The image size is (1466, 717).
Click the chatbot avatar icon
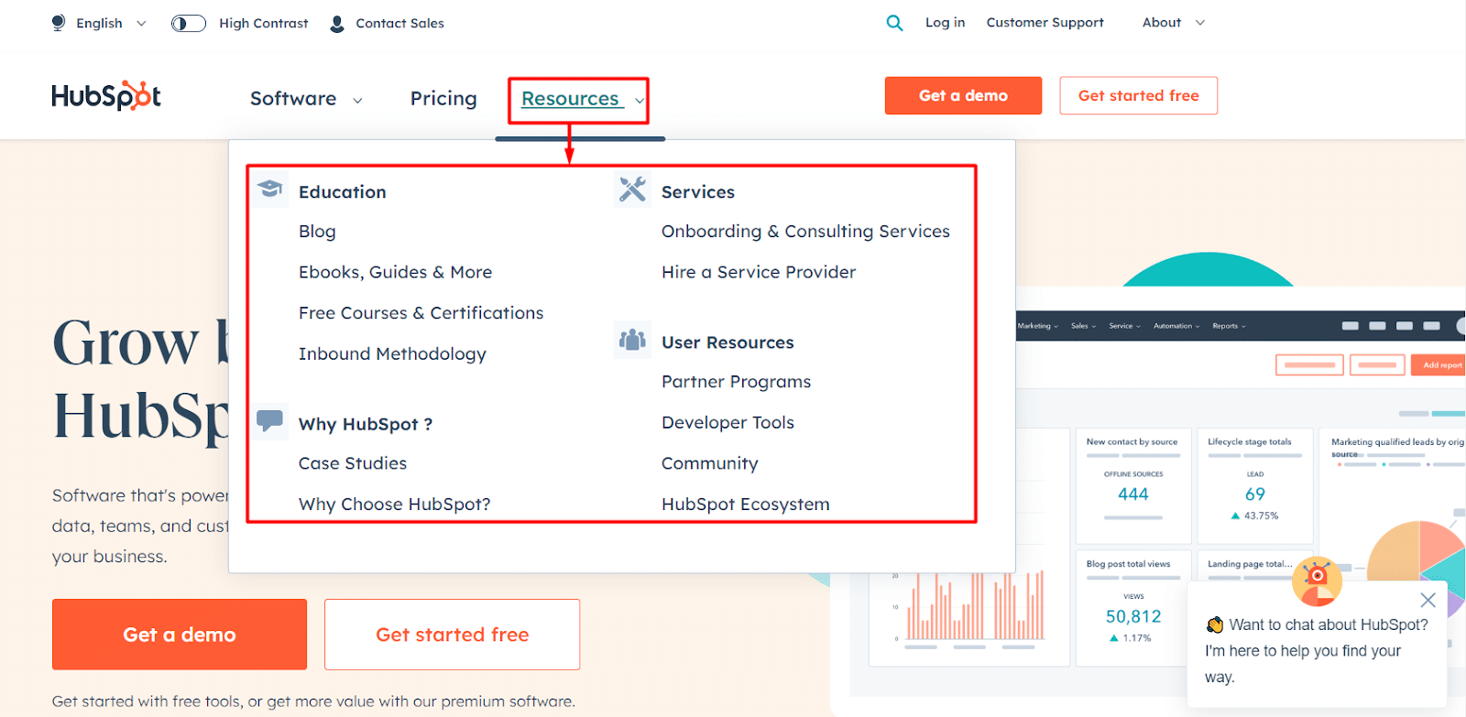[1317, 581]
